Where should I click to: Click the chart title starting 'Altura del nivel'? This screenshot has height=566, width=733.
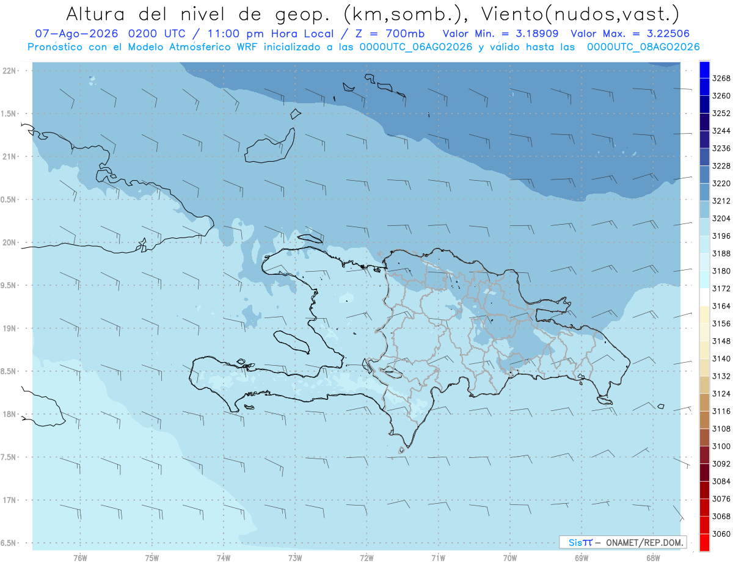coord(372,14)
